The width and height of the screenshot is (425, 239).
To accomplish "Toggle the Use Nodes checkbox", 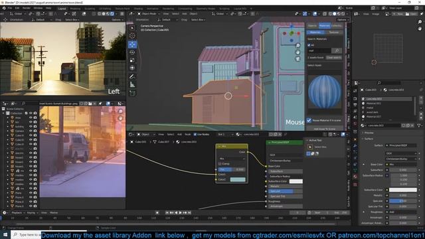I will pyautogui.click(x=195, y=134).
